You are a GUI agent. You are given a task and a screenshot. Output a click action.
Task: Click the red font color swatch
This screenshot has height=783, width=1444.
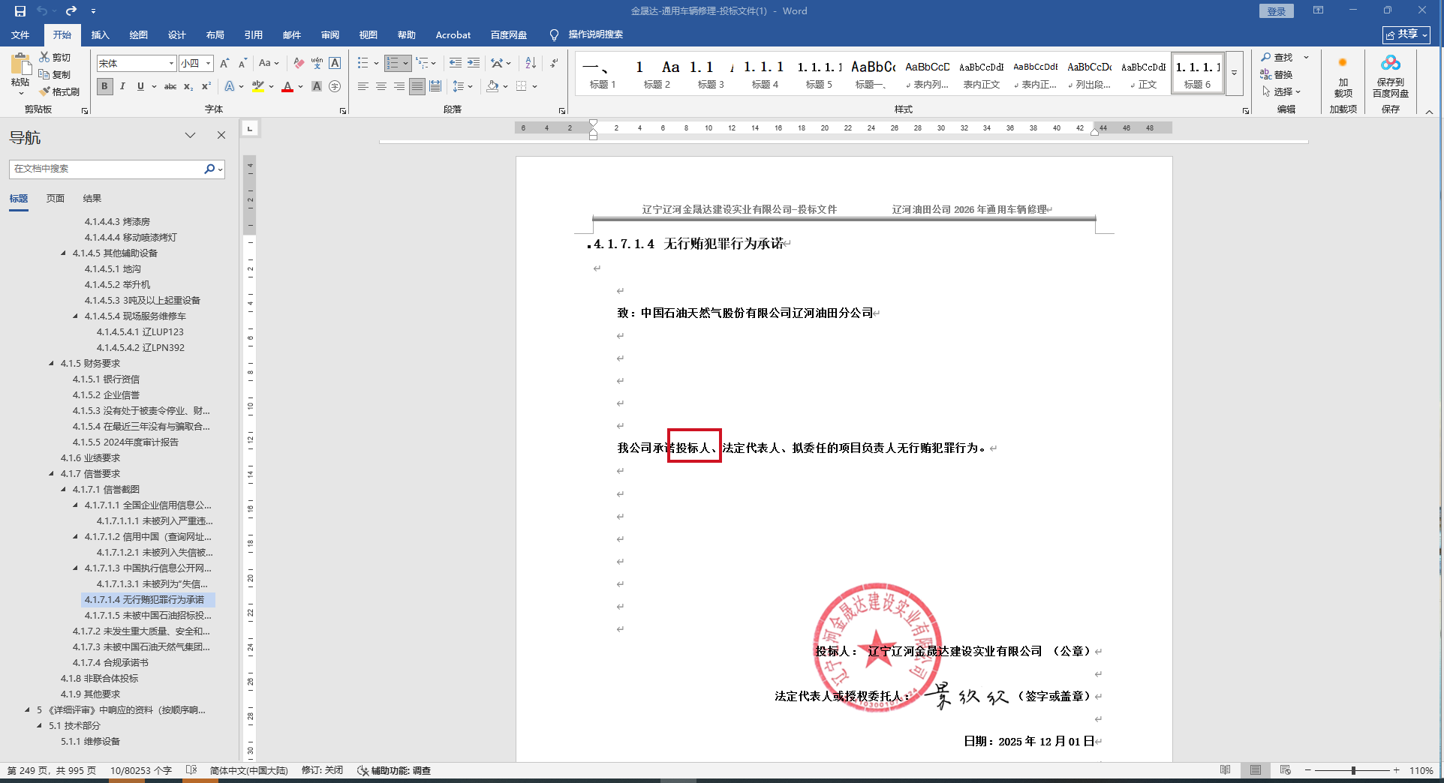point(287,86)
